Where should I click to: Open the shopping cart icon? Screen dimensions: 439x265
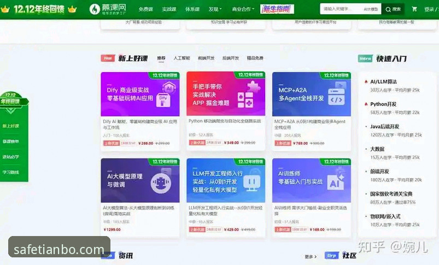coord(414,9)
